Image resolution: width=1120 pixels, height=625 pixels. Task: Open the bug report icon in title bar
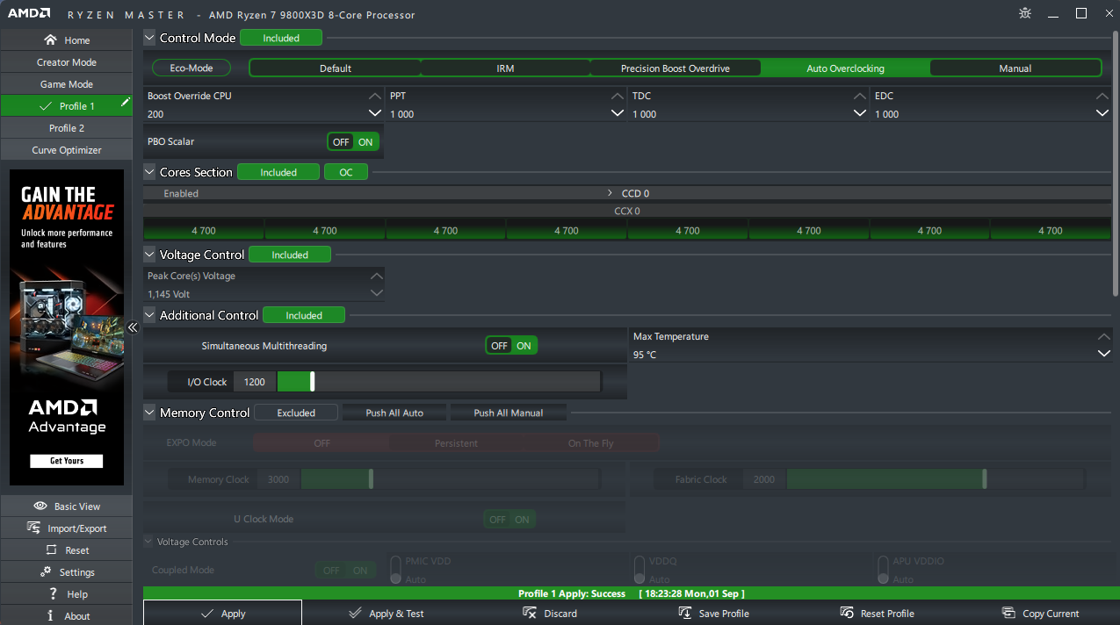[1025, 13]
